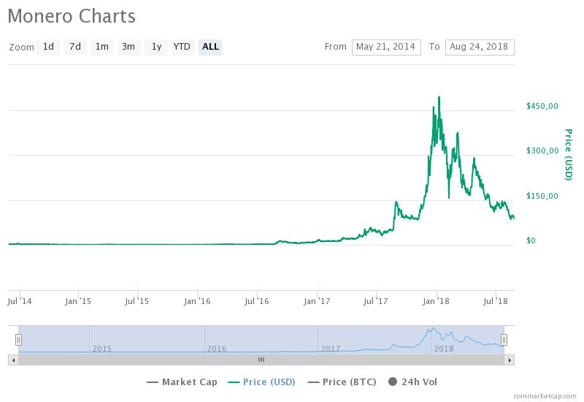Toggle Price (USD) series in legend

coord(264,382)
